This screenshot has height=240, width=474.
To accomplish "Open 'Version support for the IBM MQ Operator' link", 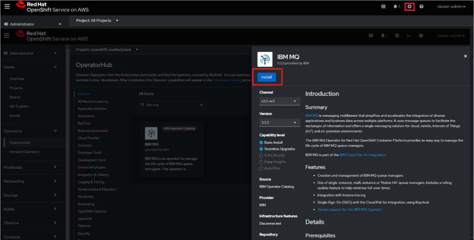I will 349,209.
